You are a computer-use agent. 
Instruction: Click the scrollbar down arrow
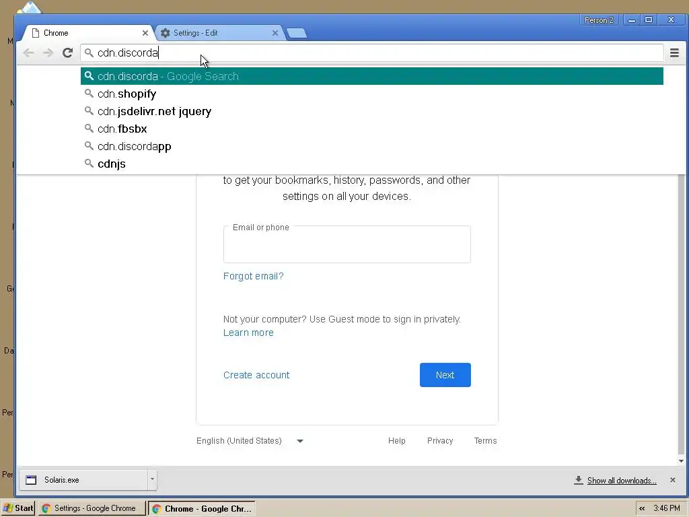point(681,461)
